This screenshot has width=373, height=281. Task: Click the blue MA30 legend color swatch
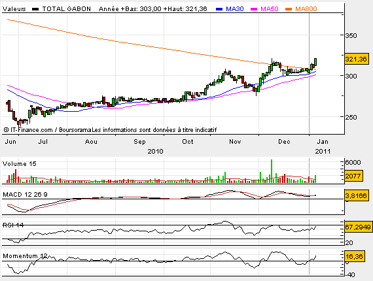coord(219,9)
